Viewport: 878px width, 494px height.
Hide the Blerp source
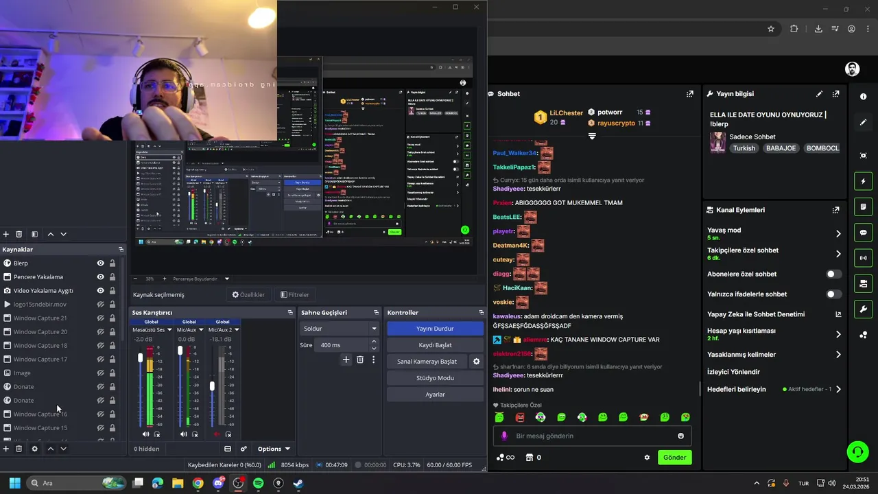pyautogui.click(x=100, y=263)
